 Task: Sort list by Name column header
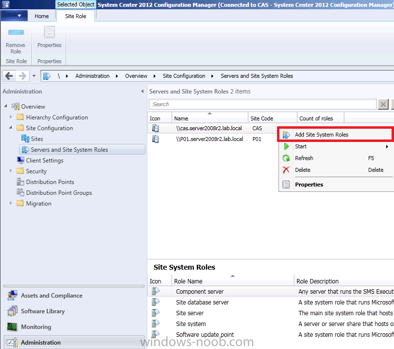(210, 118)
